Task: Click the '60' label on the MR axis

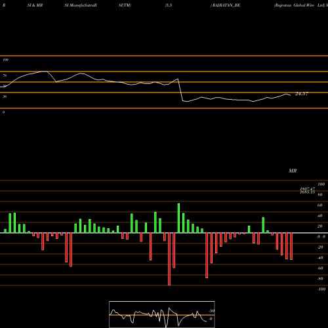Action: tap(320, 205)
